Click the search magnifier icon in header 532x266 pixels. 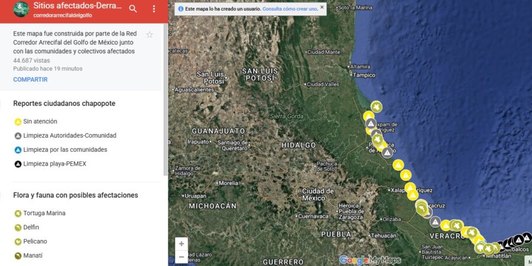click(x=133, y=9)
